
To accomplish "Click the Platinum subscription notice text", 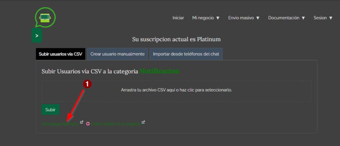I will 176,39.
